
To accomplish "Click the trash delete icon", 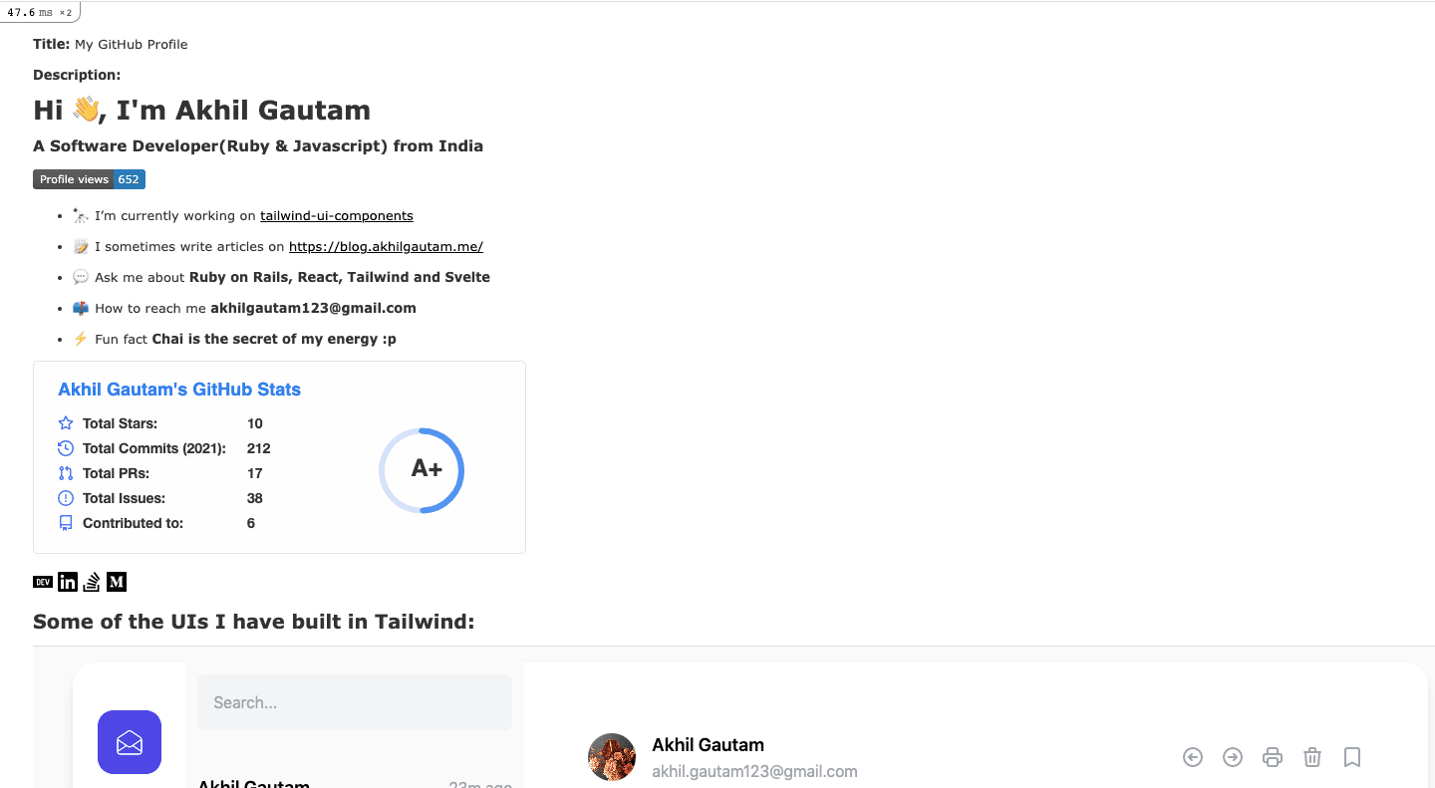I will 1312,757.
